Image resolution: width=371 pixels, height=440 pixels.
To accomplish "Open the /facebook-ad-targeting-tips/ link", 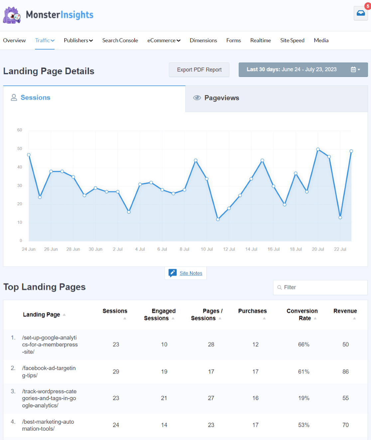I will (49, 371).
